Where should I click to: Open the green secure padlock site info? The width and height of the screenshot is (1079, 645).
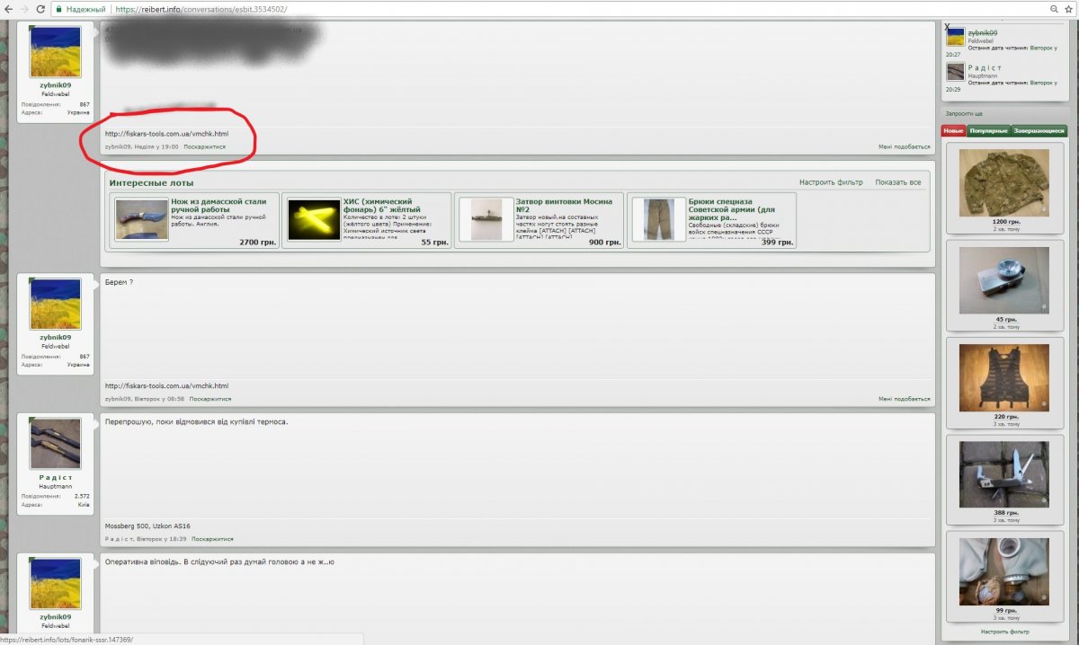click(x=58, y=8)
